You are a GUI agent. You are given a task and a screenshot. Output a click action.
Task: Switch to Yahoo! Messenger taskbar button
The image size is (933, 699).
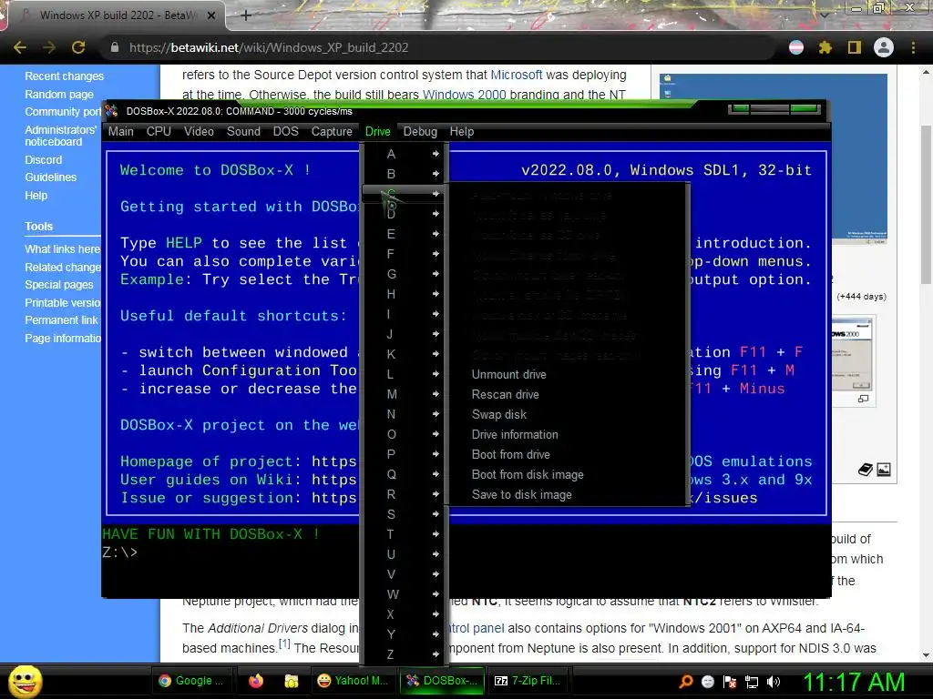352,681
